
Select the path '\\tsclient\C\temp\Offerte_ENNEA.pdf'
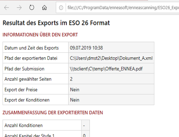point(106,69)
